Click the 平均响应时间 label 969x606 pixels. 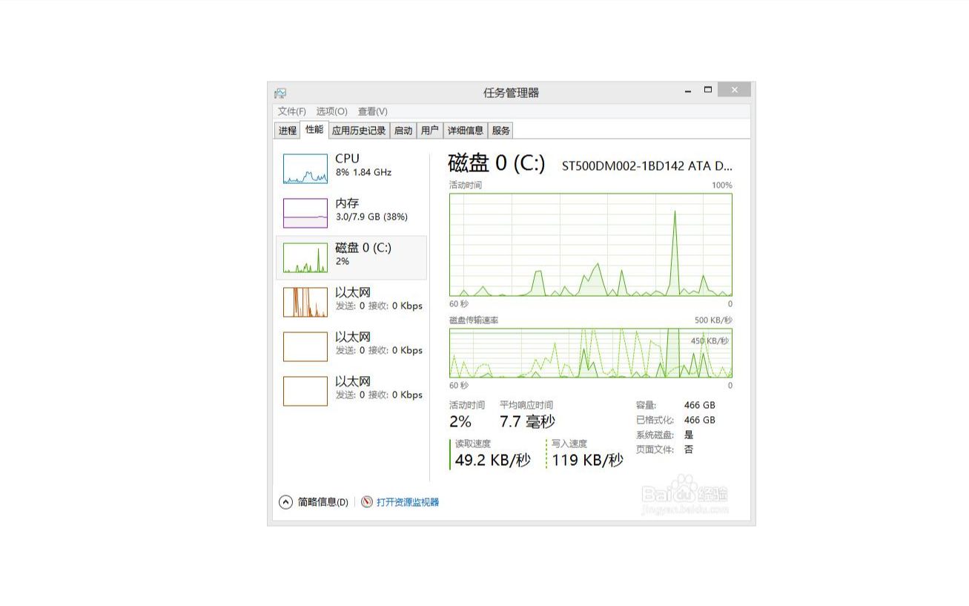pyautogui.click(x=526, y=405)
